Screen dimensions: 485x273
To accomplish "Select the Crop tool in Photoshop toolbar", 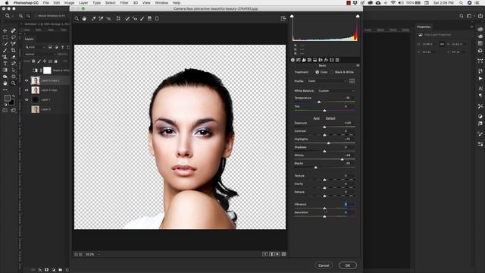I will pyautogui.click(x=14, y=50).
